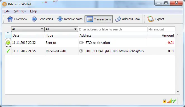Sort by the Amount column header
185x107 pixels.
click(x=161, y=35)
